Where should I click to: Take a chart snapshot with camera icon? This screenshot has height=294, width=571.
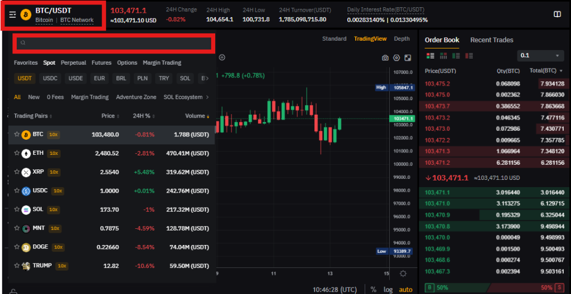(385, 58)
